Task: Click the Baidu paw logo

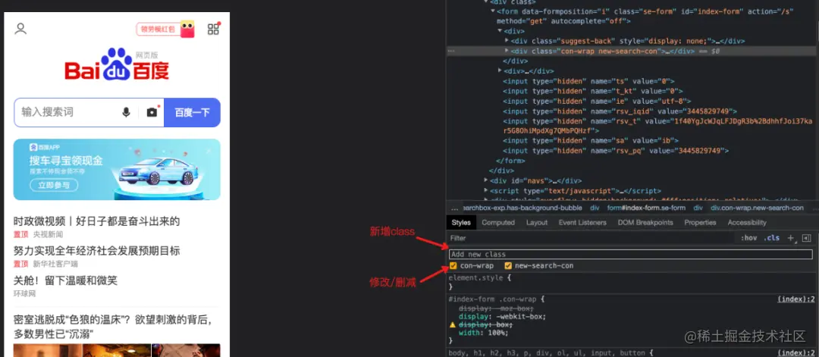Action: (117, 64)
